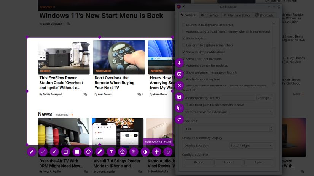Enable Use fixed path for screenshots
This screenshot has height=176, width=314.
pos(186,105)
